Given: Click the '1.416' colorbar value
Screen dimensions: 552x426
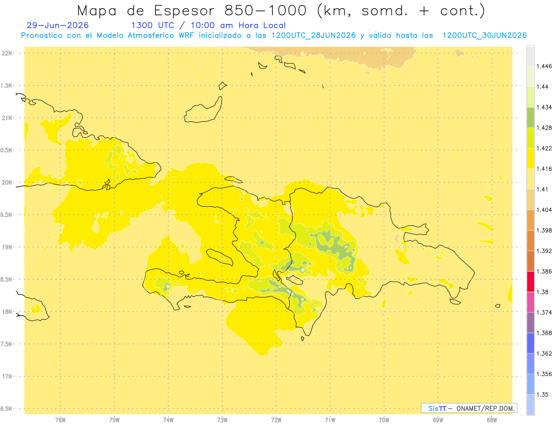Looking at the screenshot, I should tap(544, 169).
